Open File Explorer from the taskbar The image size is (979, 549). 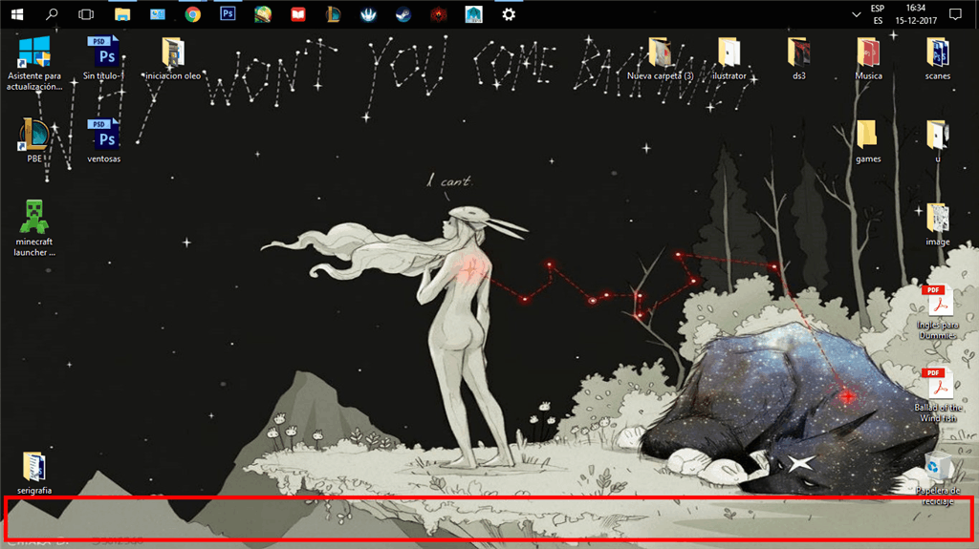121,13
